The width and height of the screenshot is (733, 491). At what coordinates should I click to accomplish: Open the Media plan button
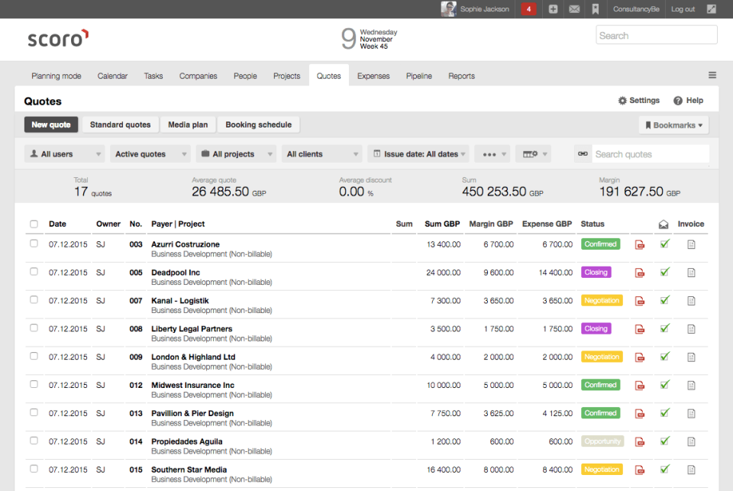coord(188,124)
